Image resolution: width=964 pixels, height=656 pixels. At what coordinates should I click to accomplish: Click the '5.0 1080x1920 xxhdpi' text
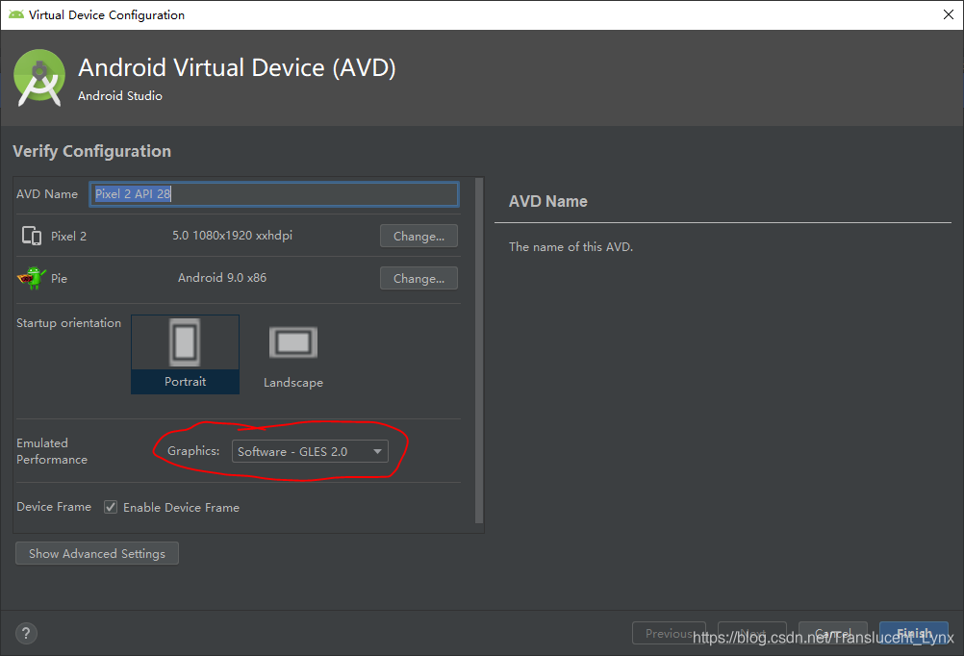click(x=233, y=236)
